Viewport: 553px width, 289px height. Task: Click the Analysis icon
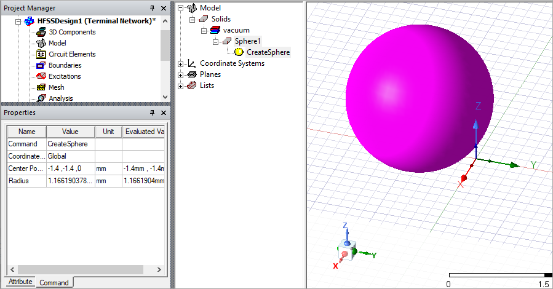point(41,98)
